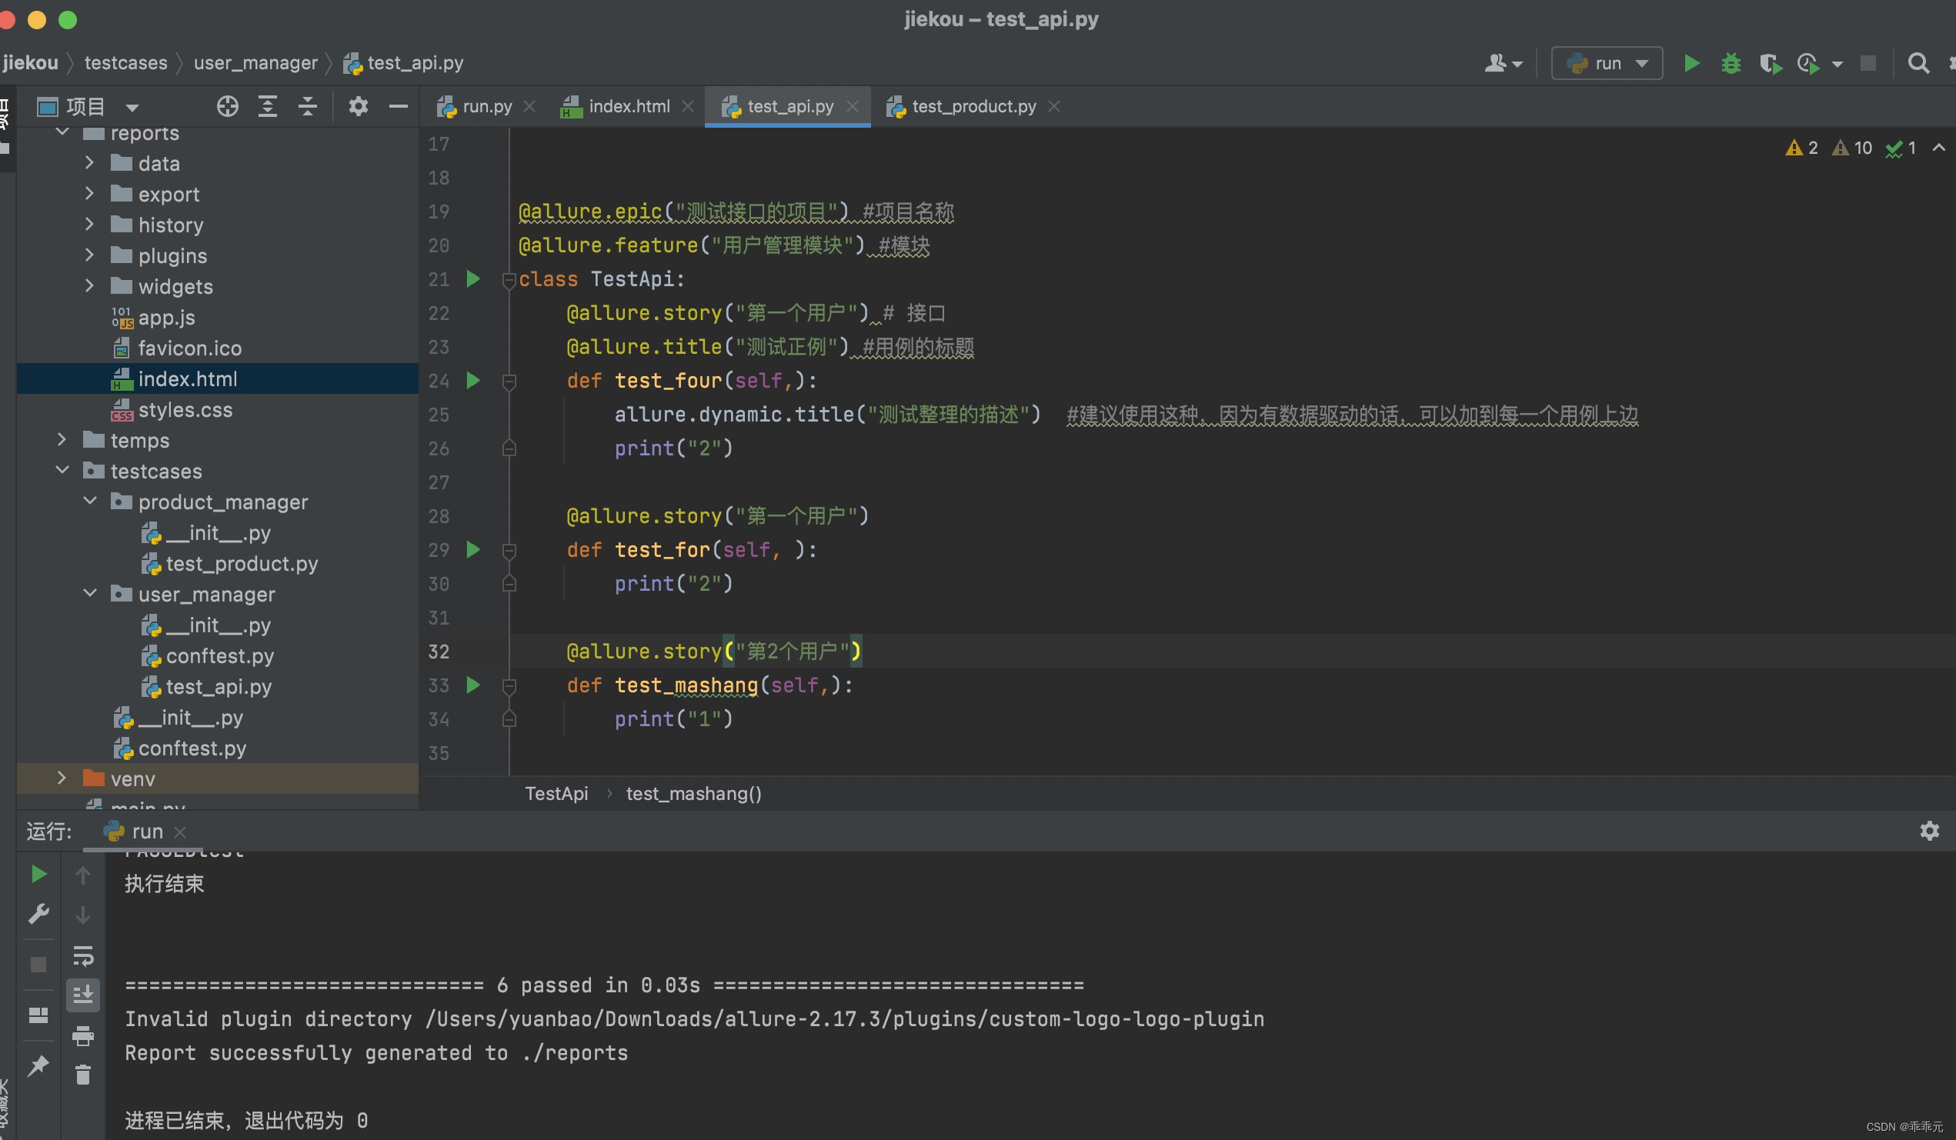The height and width of the screenshot is (1140, 1956).
Task: Run test_mashang from gutter arrow
Action: pyautogui.click(x=472, y=685)
